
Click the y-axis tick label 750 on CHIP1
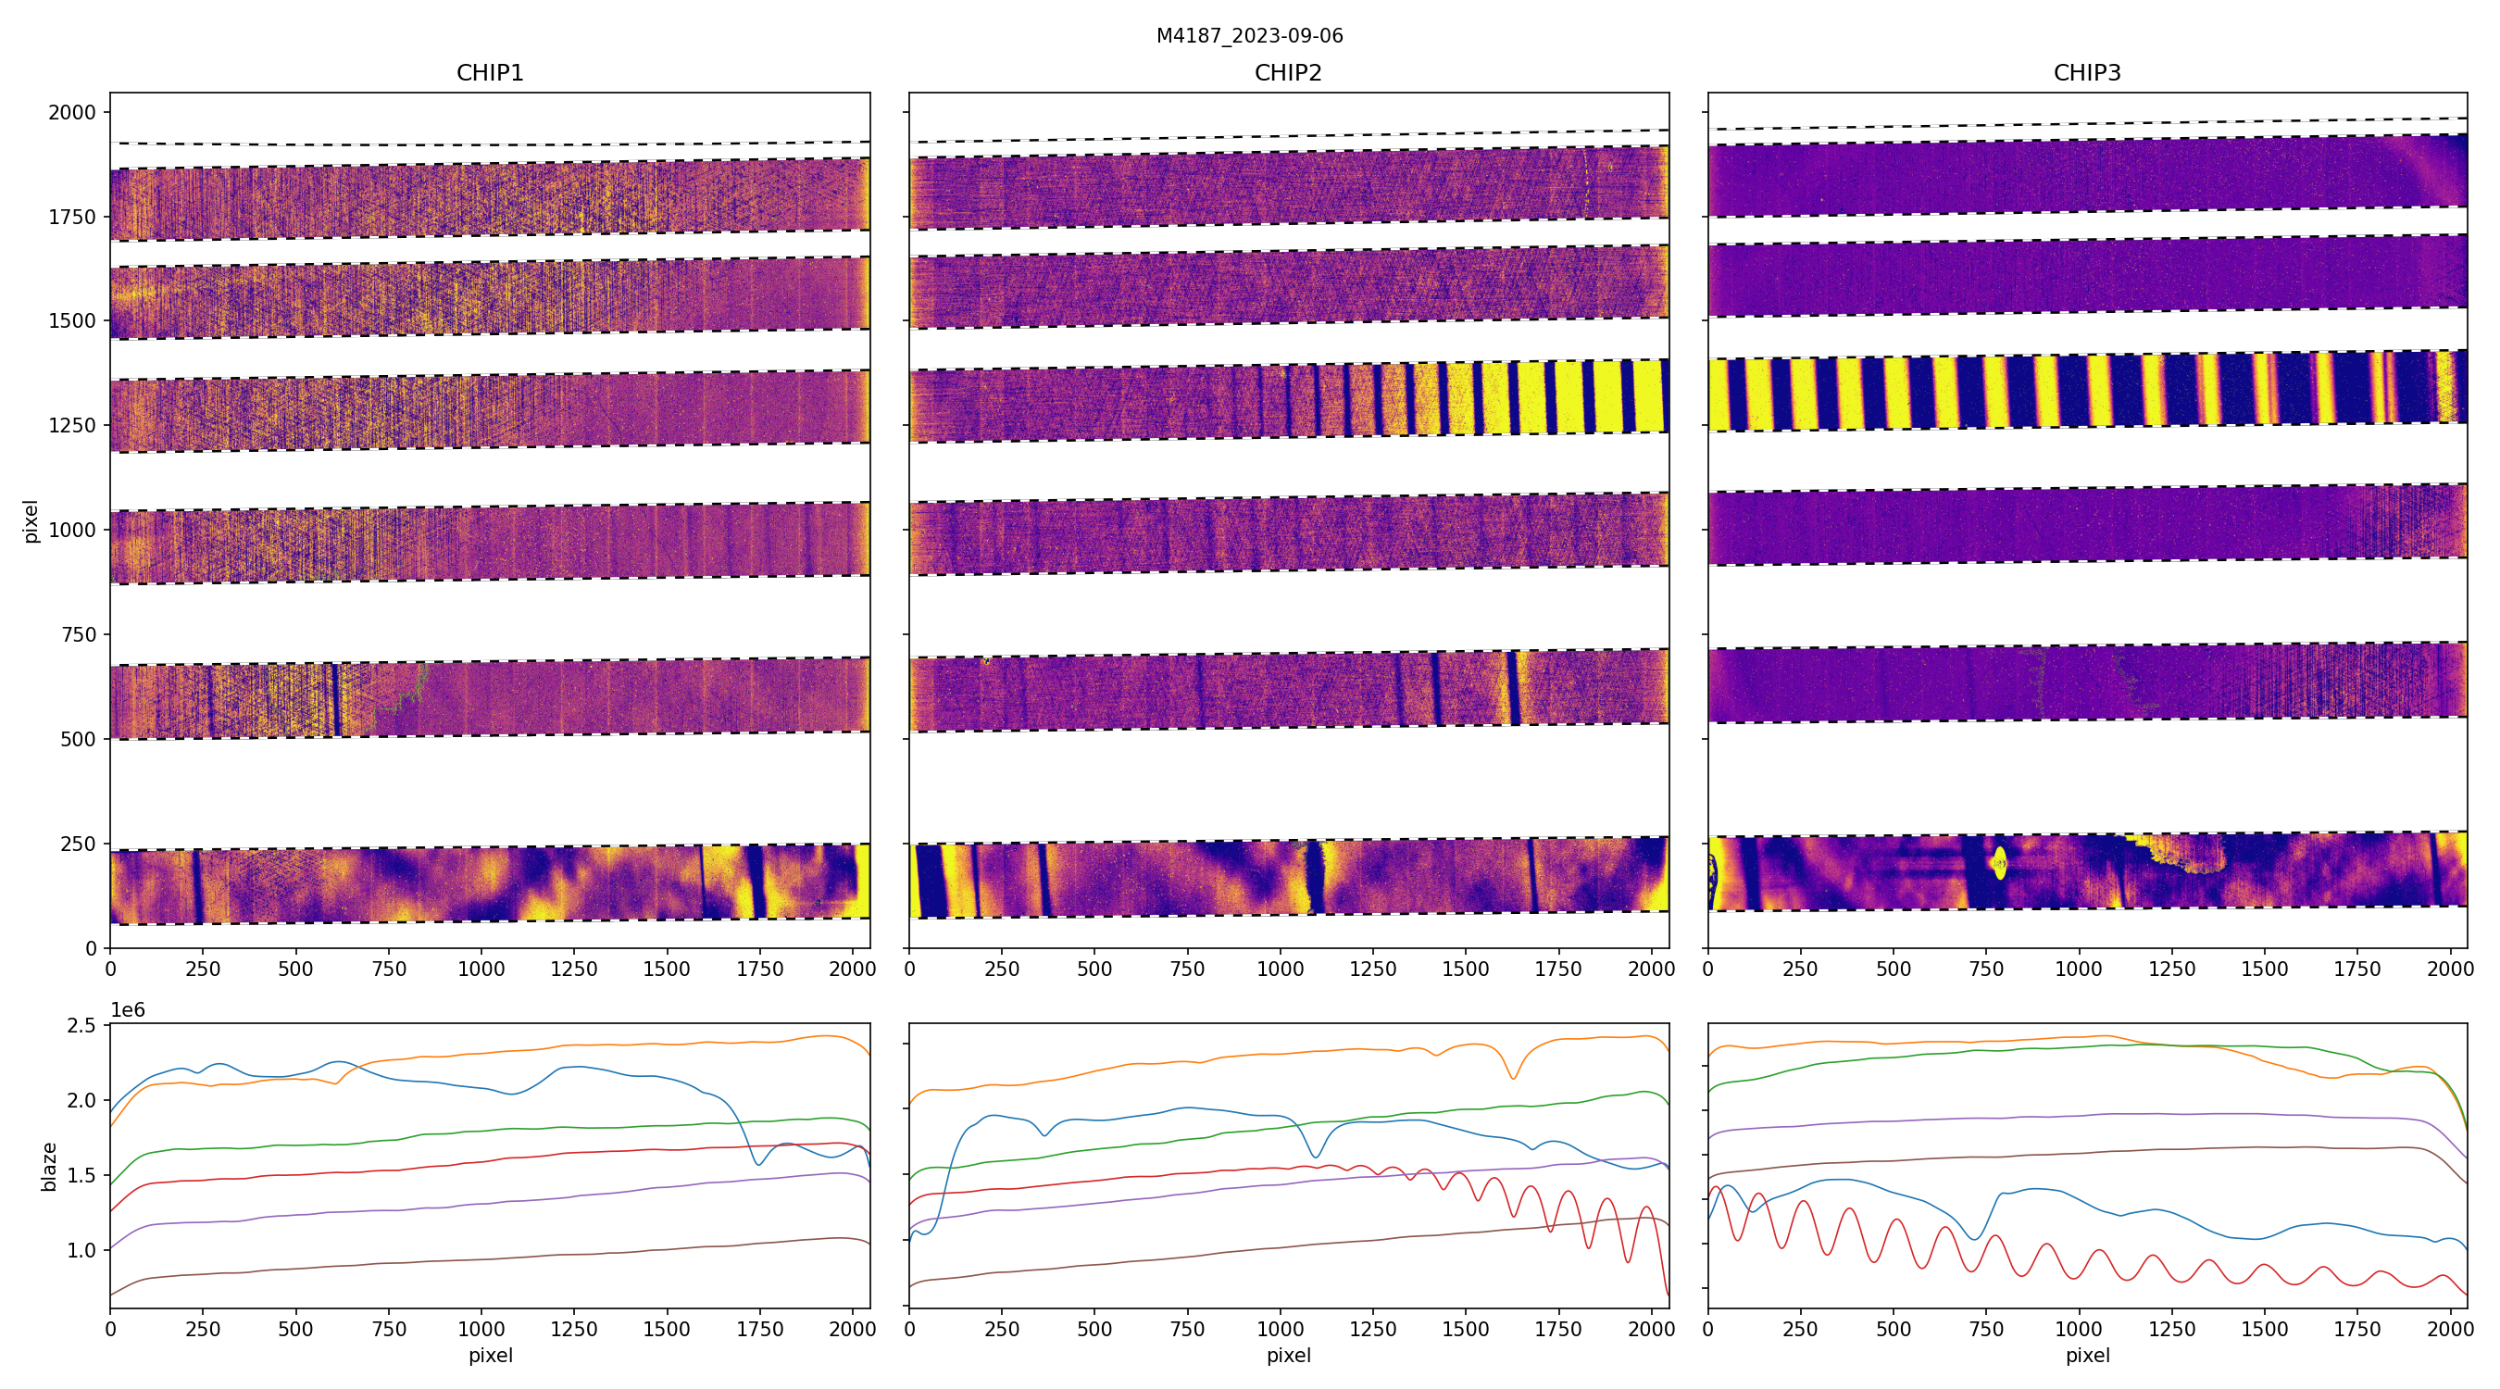(78, 635)
